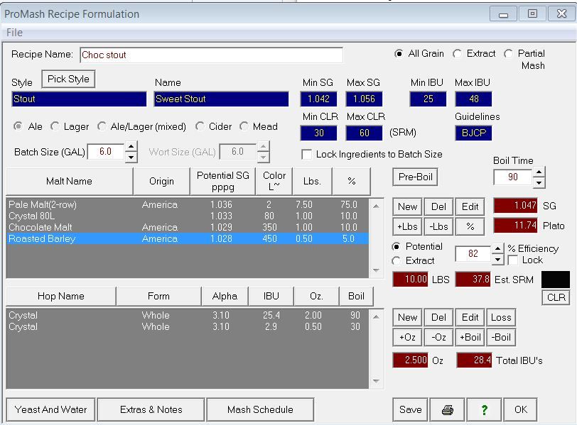Image resolution: width=577 pixels, height=425 pixels.
Task: Click the % button for malts
Action: pyautogui.click(x=470, y=226)
